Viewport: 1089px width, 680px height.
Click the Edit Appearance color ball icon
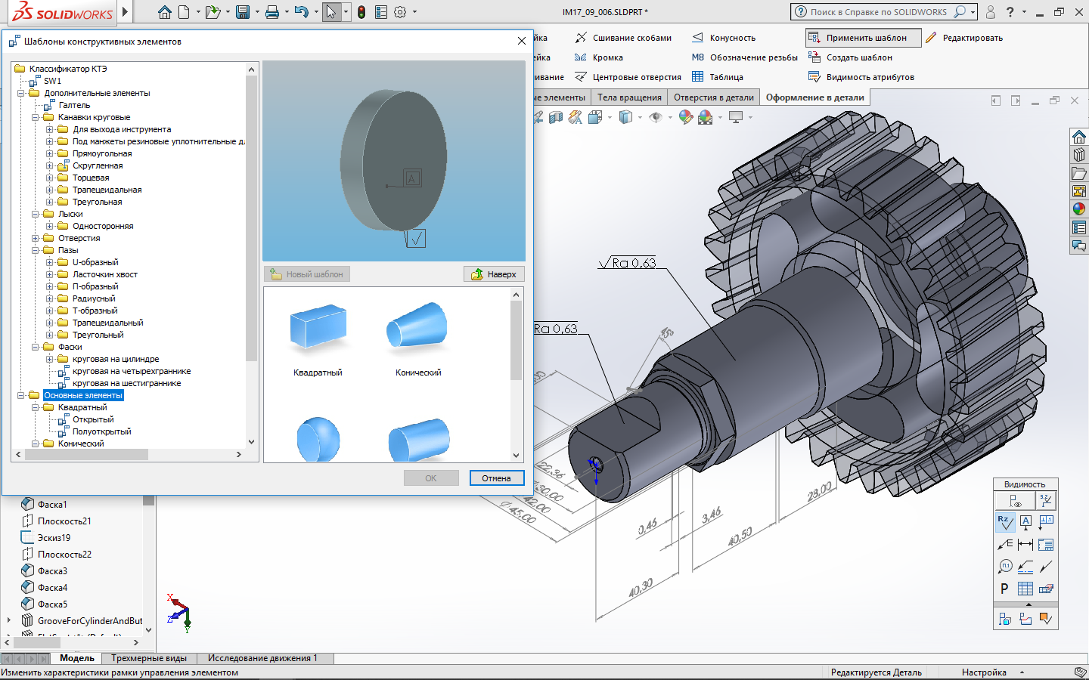[x=685, y=117]
